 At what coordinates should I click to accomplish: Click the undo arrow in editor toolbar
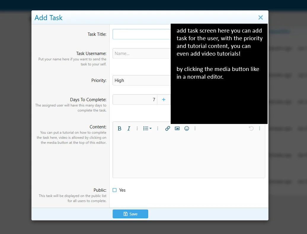pyautogui.click(x=251, y=128)
